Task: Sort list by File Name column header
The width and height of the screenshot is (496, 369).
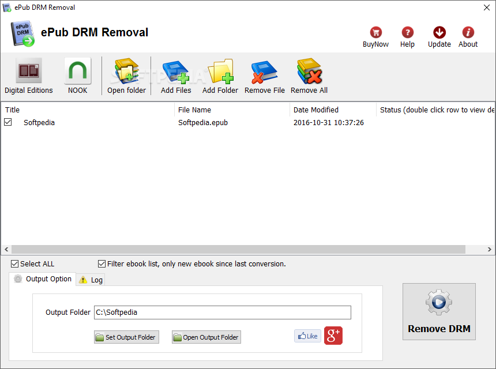Action: click(x=232, y=110)
